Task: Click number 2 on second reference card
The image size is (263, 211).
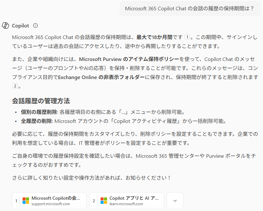Action: [94, 201]
